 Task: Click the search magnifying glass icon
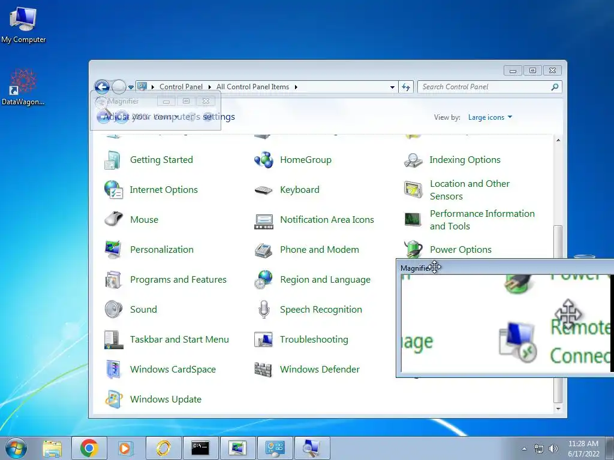[555, 87]
